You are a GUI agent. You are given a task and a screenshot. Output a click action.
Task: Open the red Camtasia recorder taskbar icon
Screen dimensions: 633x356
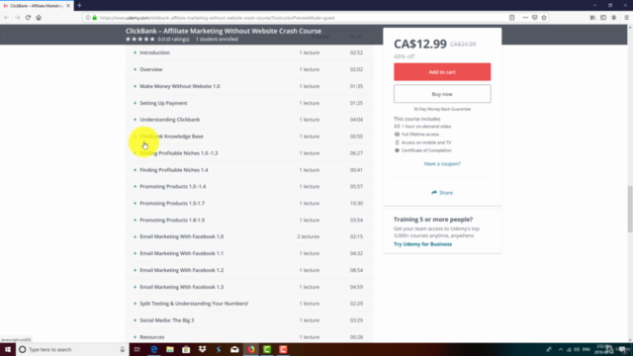pyautogui.click(x=283, y=349)
